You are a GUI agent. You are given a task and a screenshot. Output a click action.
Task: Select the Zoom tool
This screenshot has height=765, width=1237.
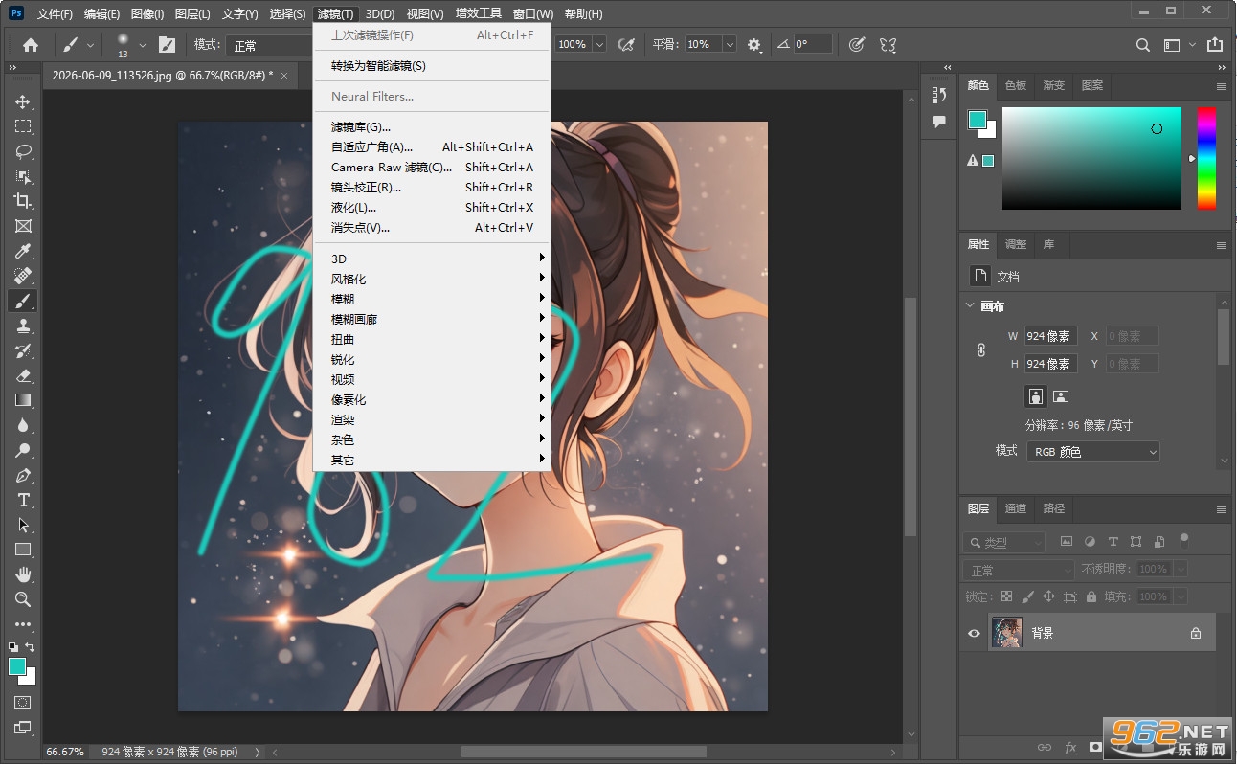pos(23,599)
